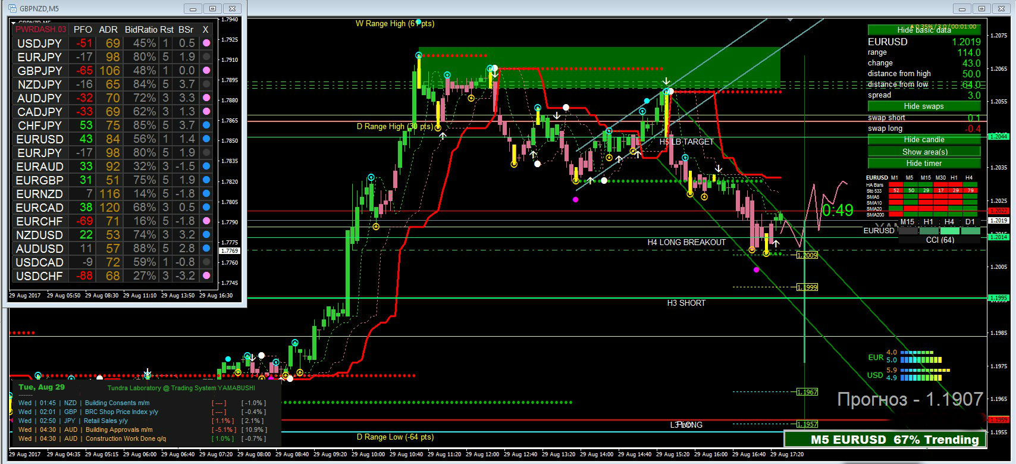Click the CADJPY pink status dot

click(206, 112)
